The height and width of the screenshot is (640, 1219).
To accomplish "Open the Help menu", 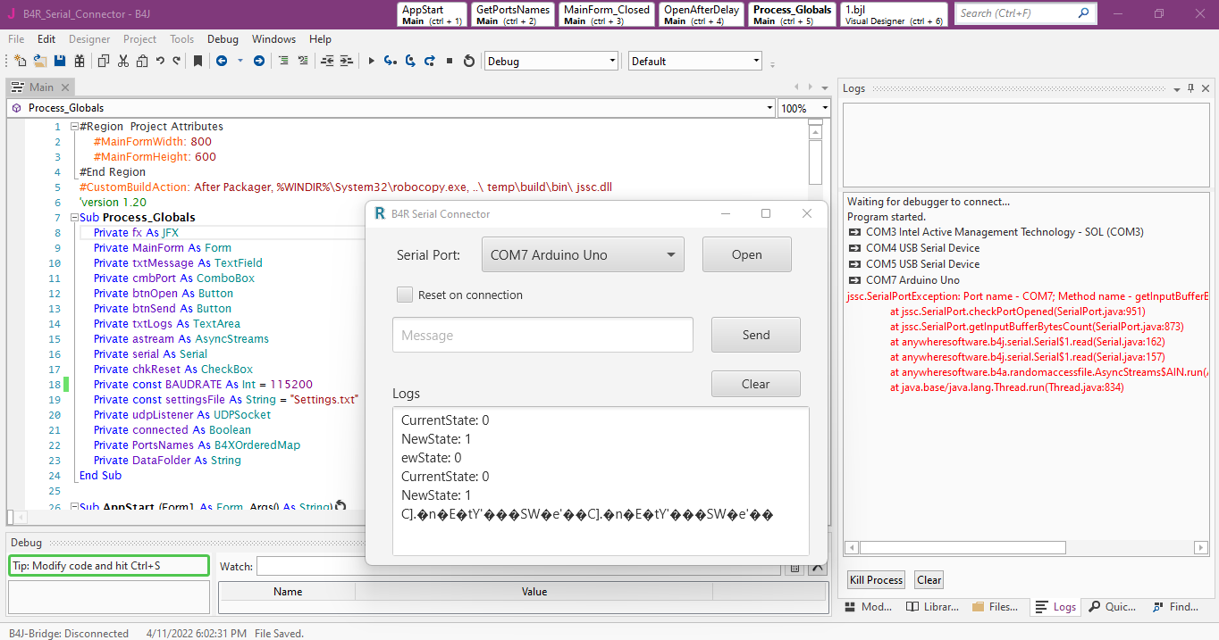I will pos(320,39).
